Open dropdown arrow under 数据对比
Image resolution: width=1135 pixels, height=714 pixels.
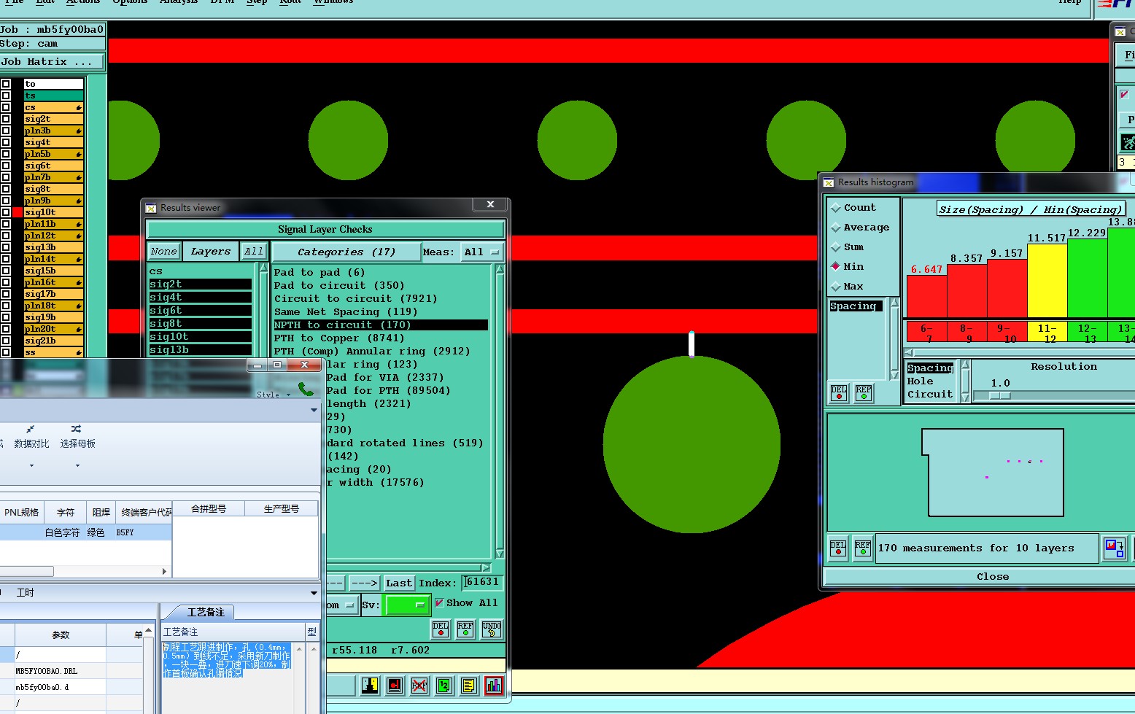coord(31,465)
